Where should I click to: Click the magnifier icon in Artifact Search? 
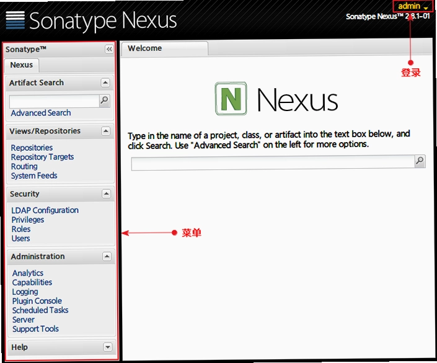(104, 100)
